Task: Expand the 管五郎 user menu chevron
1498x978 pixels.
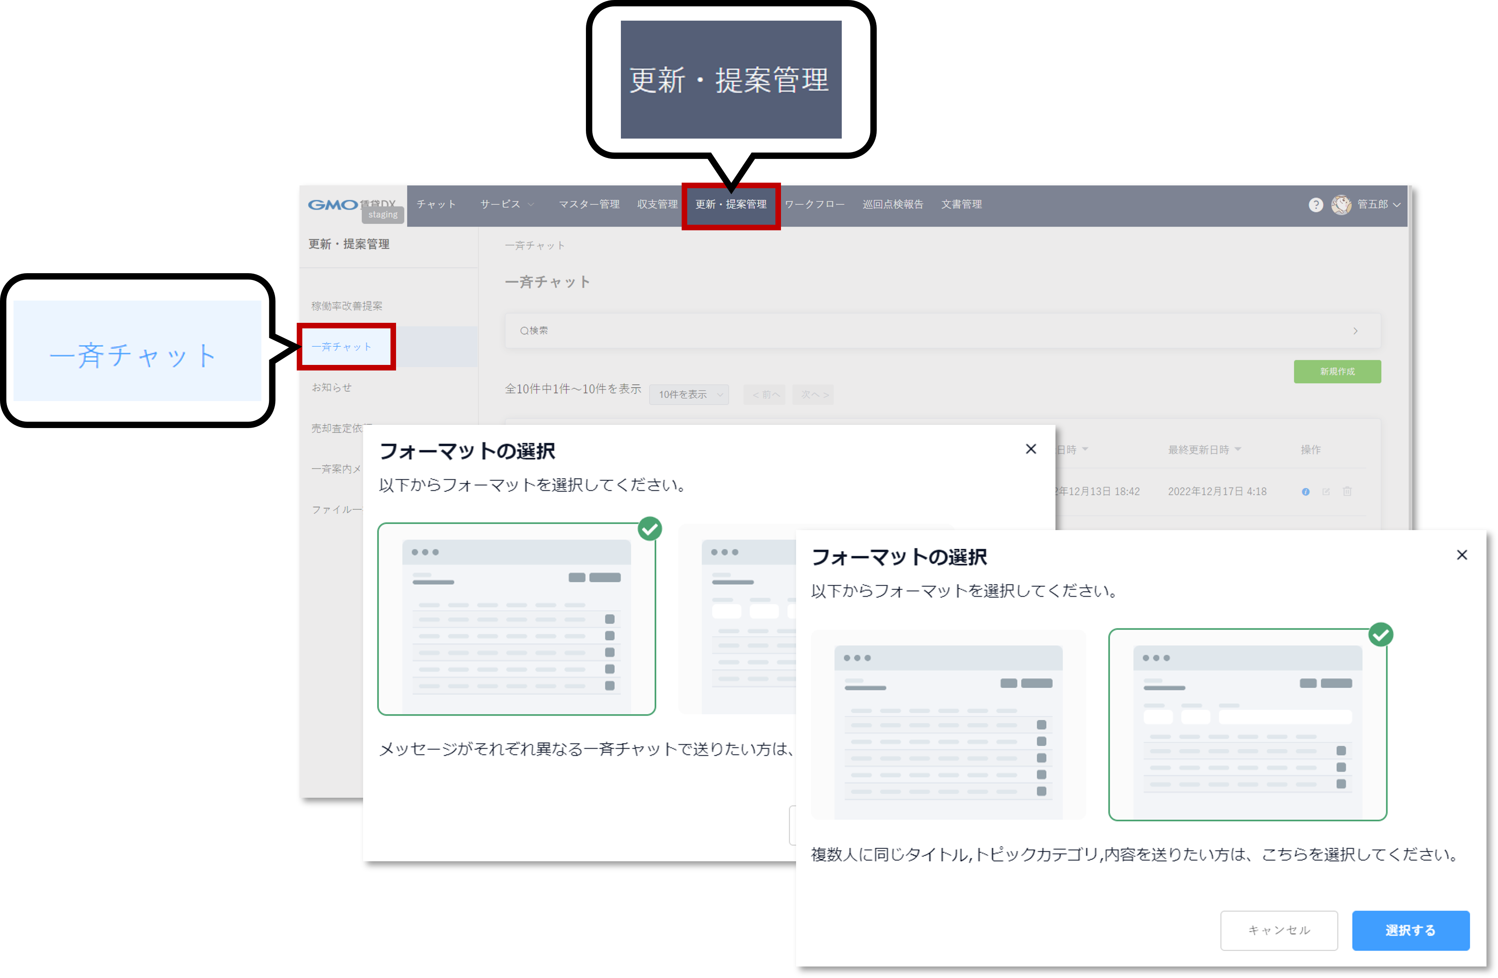Action: (x=1397, y=204)
